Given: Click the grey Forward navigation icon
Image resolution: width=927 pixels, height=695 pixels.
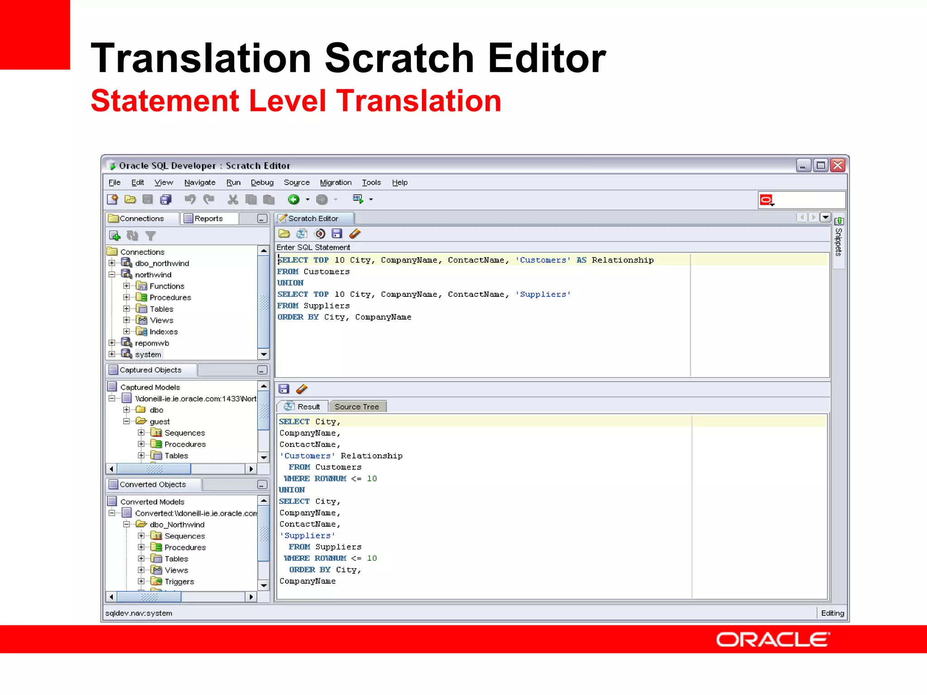Looking at the screenshot, I should coord(322,199).
